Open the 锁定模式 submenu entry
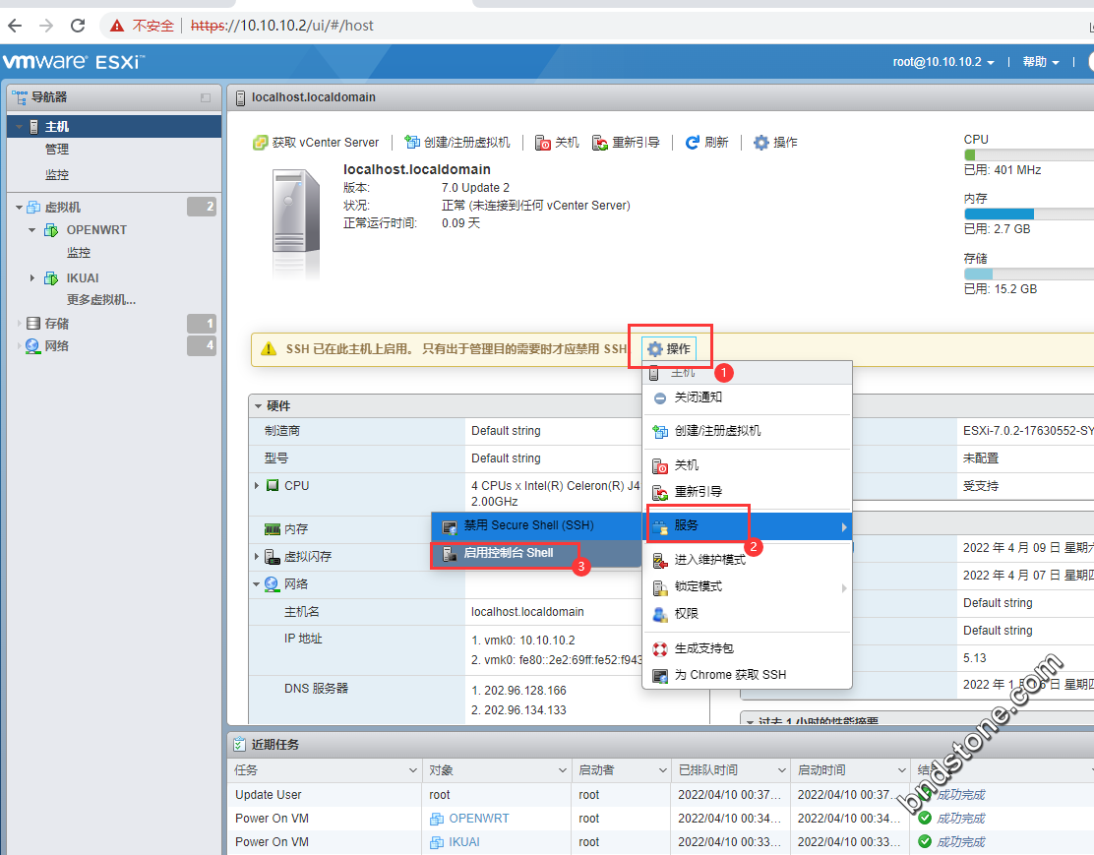 748,587
